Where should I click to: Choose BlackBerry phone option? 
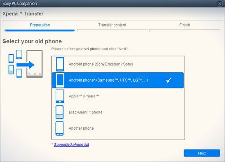click(117, 112)
